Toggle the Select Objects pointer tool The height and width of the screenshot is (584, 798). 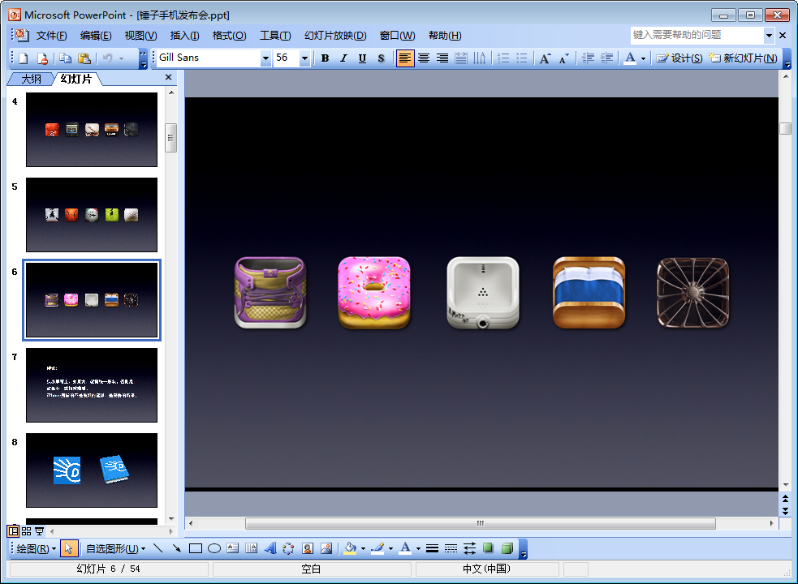(68, 548)
